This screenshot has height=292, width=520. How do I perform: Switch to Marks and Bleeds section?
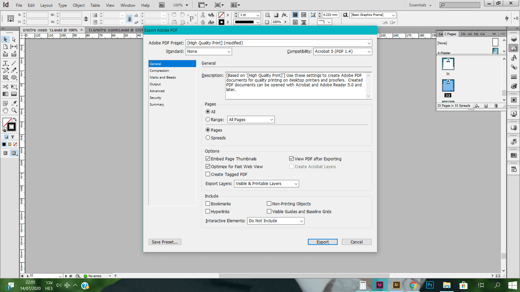tap(162, 77)
